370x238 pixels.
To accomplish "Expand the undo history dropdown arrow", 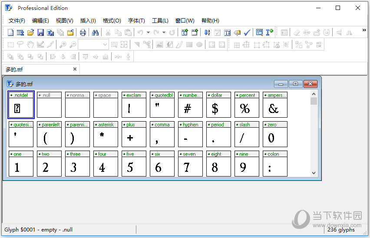I will point(148,32).
